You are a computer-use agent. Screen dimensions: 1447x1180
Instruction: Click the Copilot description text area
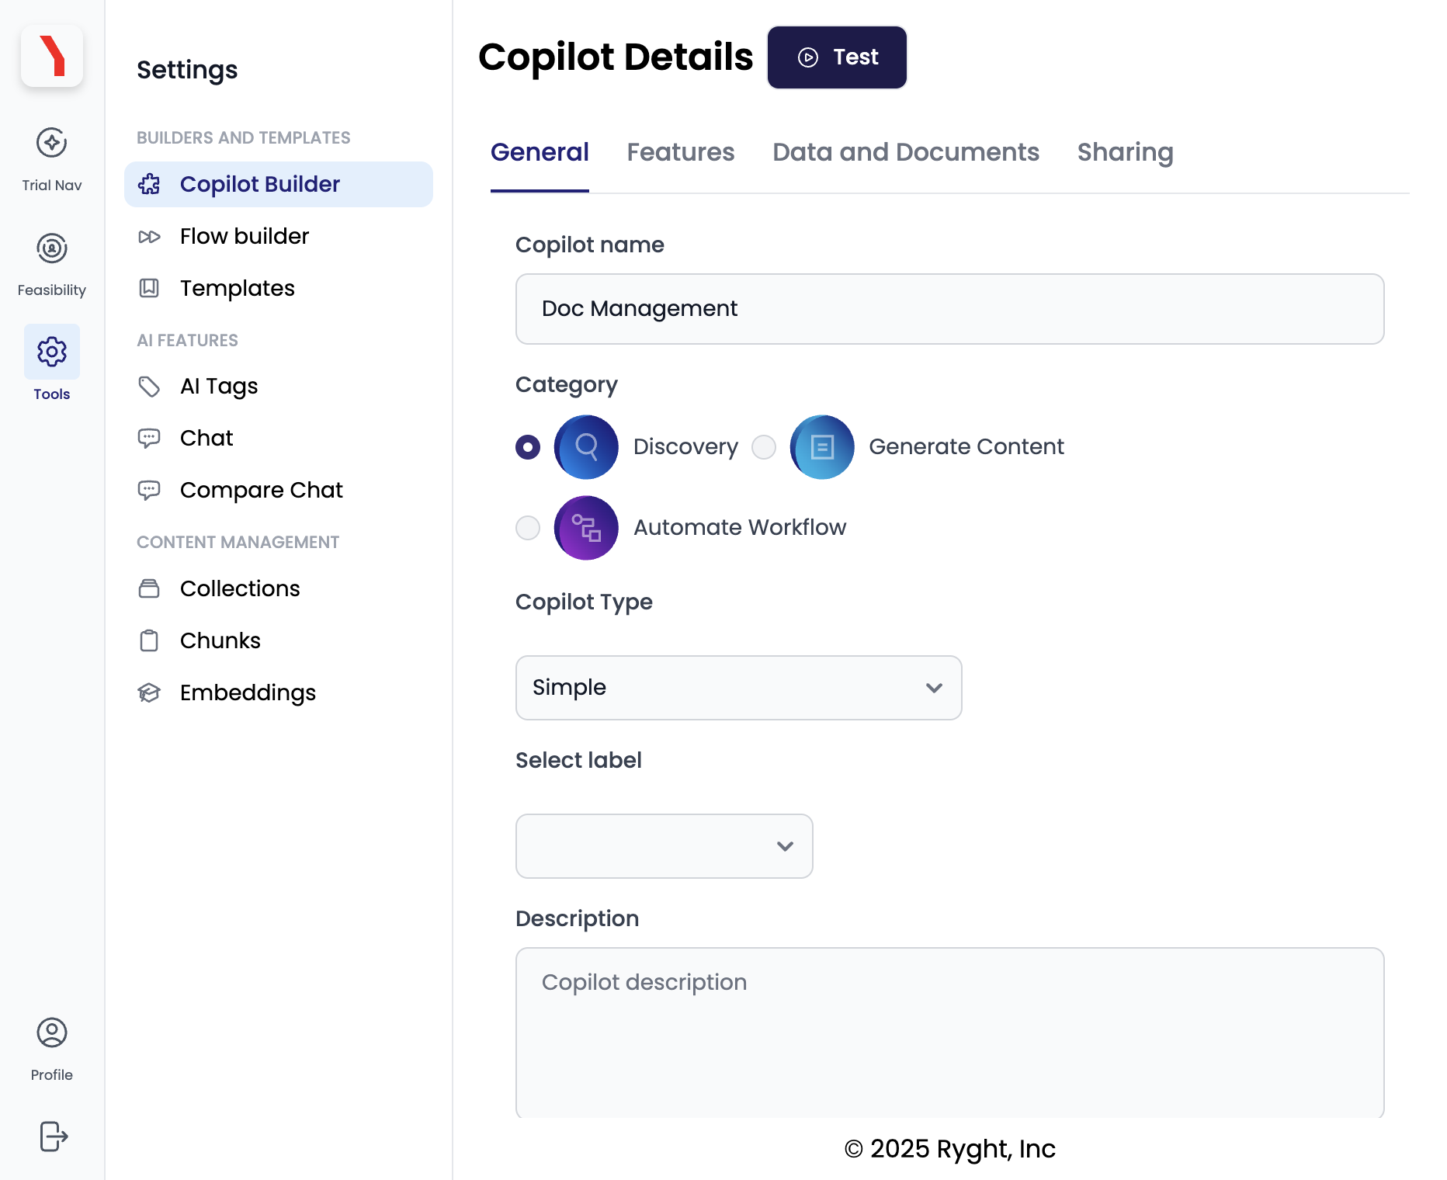pyautogui.click(x=950, y=1032)
